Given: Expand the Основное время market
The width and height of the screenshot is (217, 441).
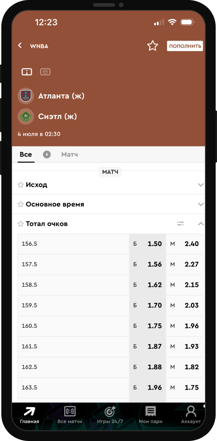Looking at the screenshot, I should 201,204.
